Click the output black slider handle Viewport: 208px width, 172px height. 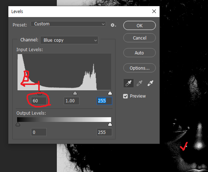tap(18, 124)
